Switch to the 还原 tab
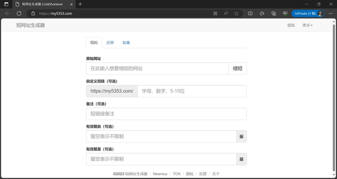 110,43
